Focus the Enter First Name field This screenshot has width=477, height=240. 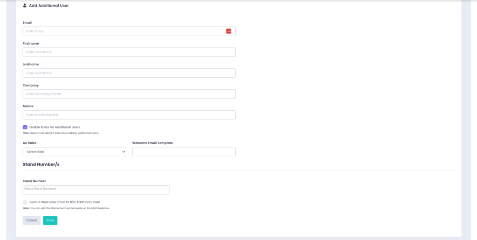[x=129, y=52]
